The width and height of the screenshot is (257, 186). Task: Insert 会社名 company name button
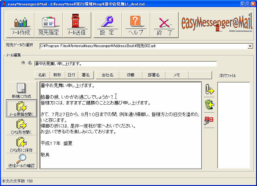click(108, 75)
